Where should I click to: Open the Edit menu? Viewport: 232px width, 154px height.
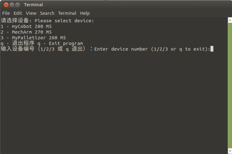click(18, 13)
